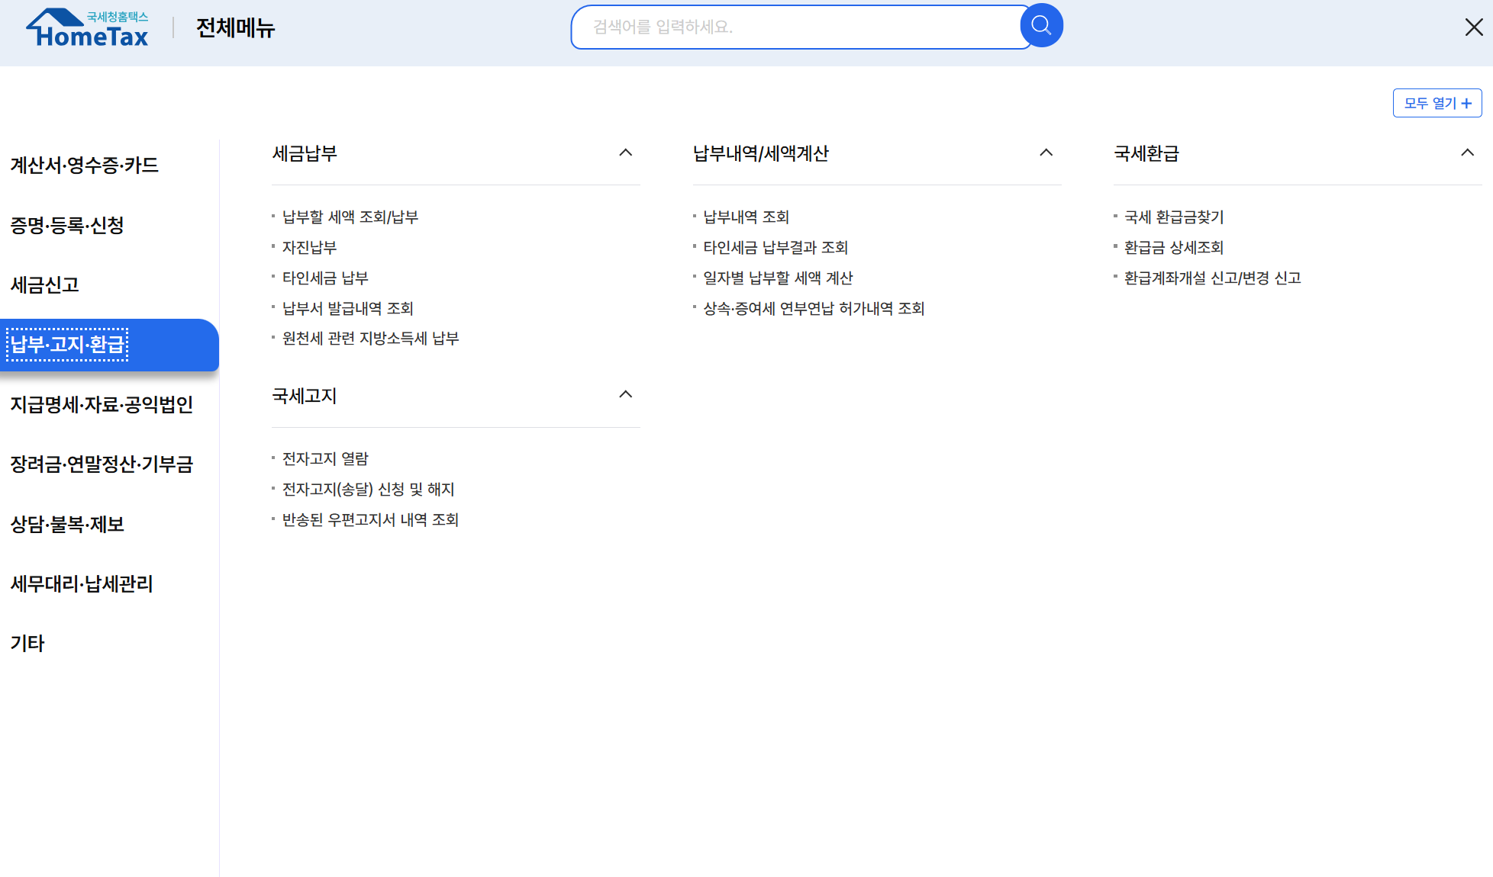Collapse the 납부내역/세액계산 section chevron
The image size is (1493, 877).
point(1046,153)
